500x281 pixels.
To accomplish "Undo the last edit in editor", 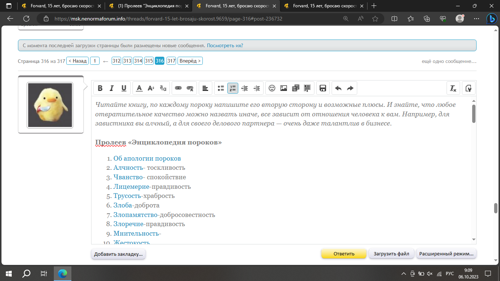I will [338, 88].
